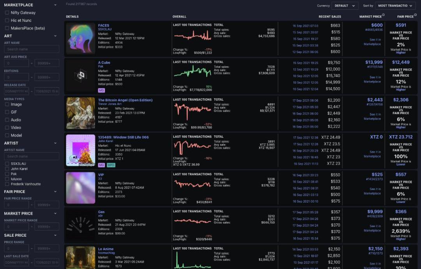Click the XTZ 23.712 fair price
This screenshot has width=421, height=269.
(401, 137)
